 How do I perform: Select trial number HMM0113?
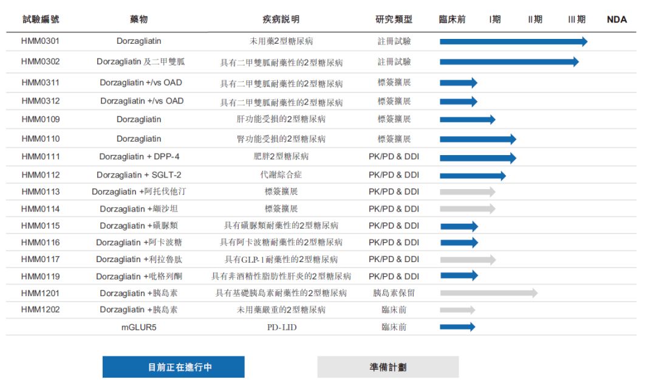pos(40,192)
